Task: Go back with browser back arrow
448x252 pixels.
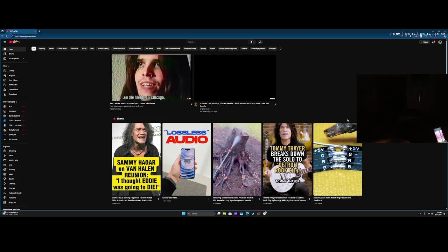Action: click(x=2, y=36)
